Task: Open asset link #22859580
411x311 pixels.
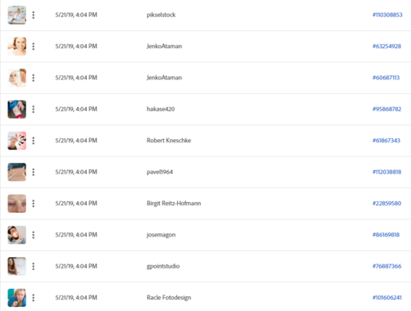Action: (x=386, y=203)
